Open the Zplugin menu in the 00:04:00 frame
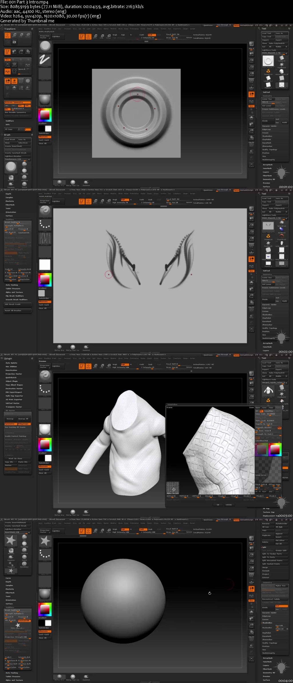The image size is (293, 683). (185, 523)
